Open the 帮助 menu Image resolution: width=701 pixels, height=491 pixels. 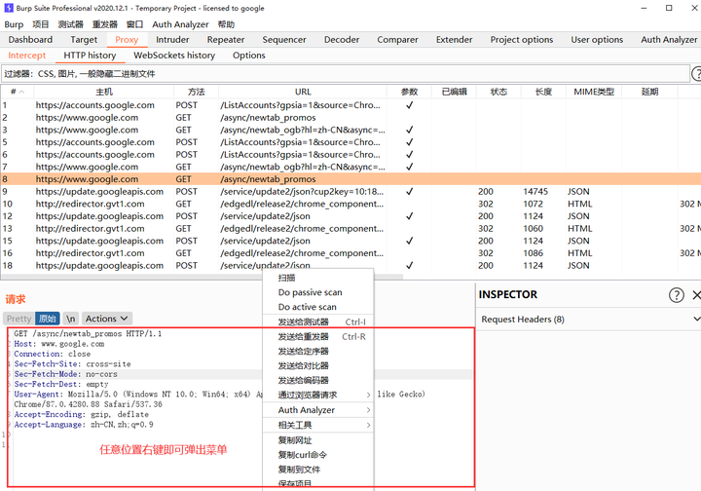(x=226, y=24)
